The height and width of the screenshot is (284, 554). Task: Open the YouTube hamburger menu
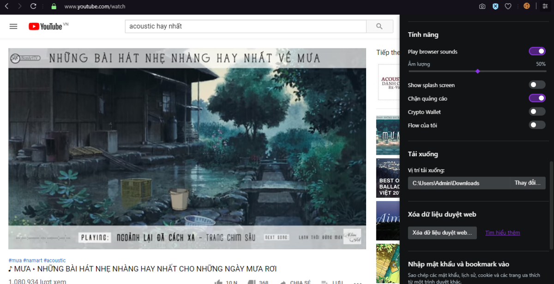(13, 26)
